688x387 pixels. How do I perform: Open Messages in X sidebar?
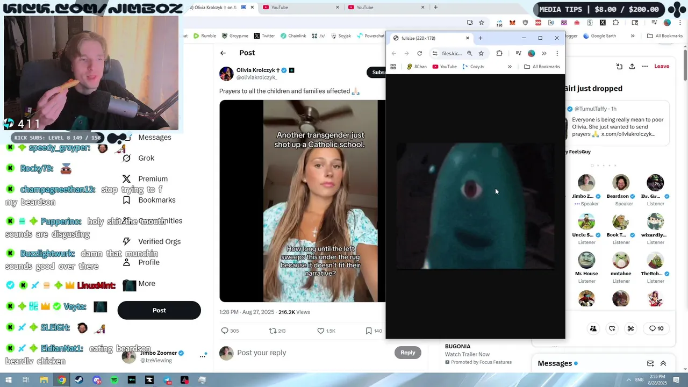click(154, 137)
